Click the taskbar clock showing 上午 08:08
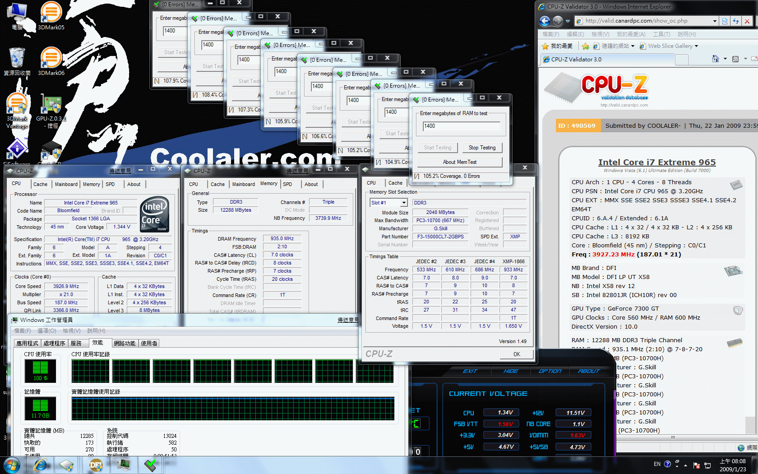758x474 pixels. point(733,465)
